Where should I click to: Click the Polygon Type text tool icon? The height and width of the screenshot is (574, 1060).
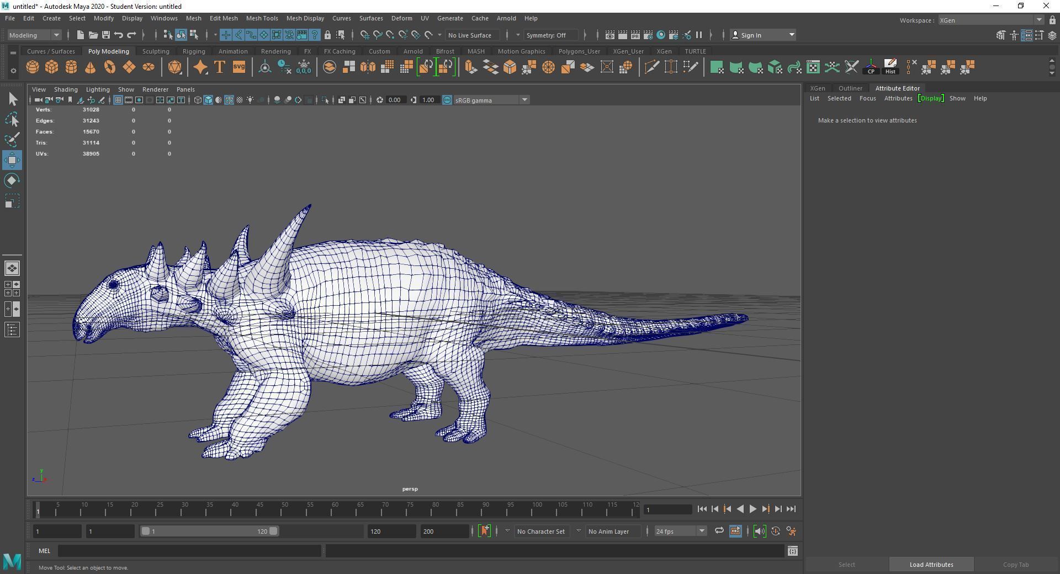coord(219,67)
